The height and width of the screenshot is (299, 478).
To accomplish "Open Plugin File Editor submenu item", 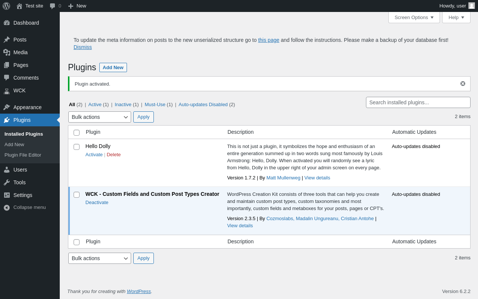I will pyautogui.click(x=23, y=155).
